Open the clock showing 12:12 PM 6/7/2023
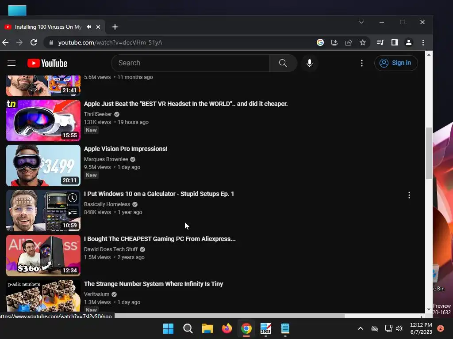This screenshot has height=339, width=453. pos(421,328)
